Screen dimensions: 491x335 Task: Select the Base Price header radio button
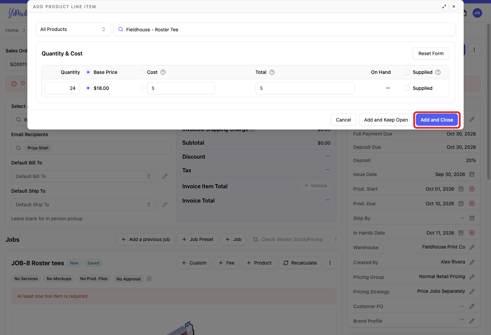click(88, 72)
